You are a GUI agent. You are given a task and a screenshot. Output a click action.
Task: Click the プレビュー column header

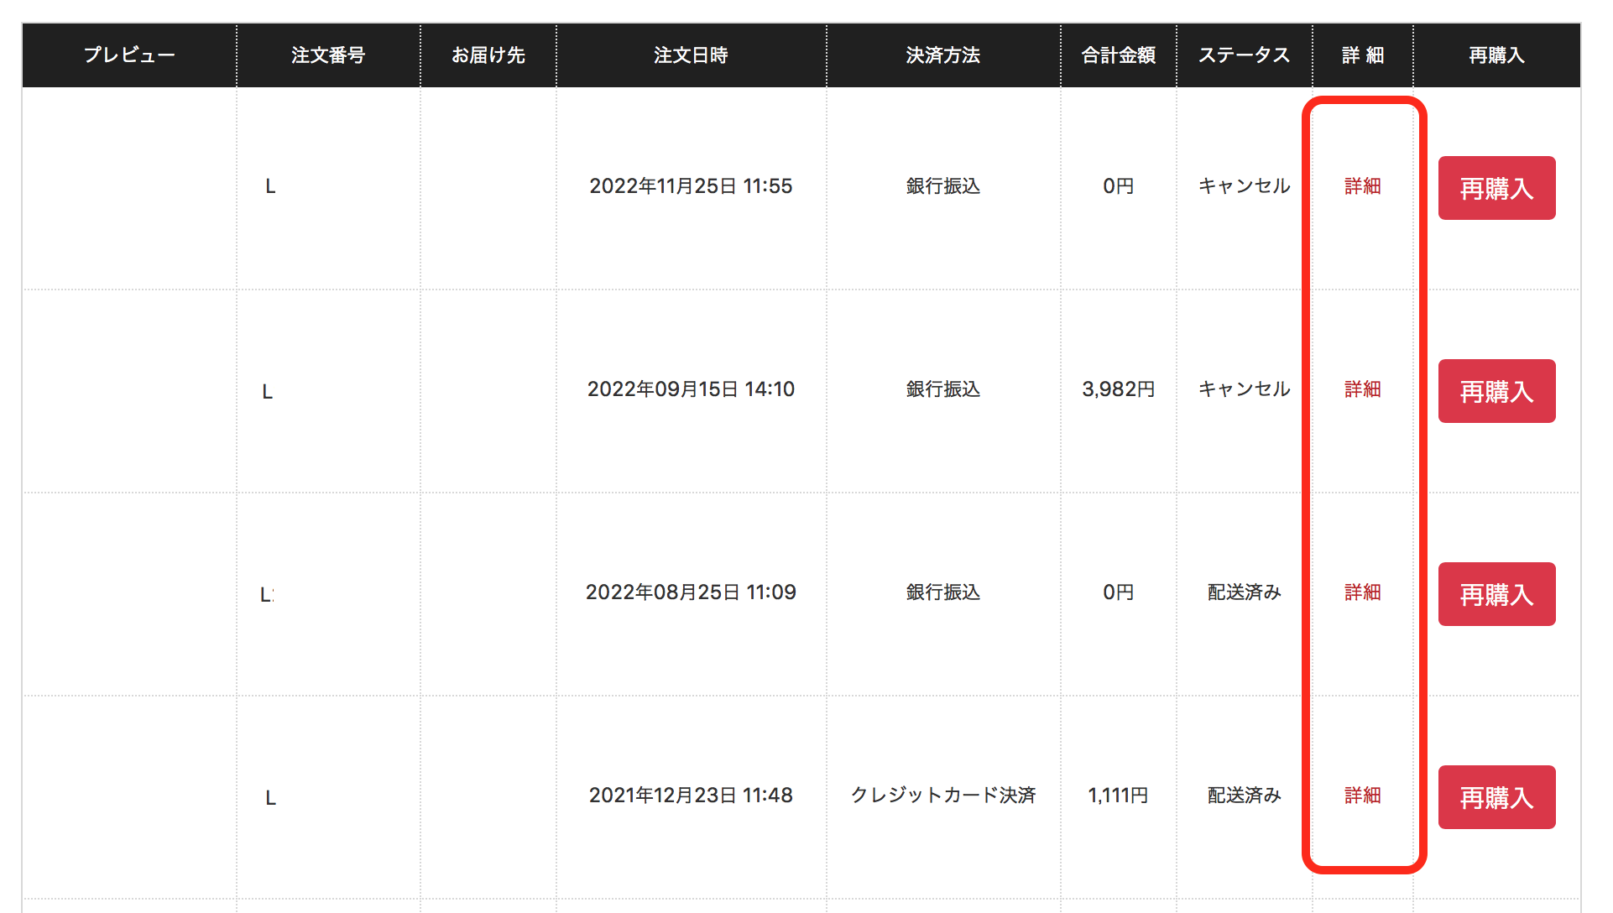[x=129, y=55]
